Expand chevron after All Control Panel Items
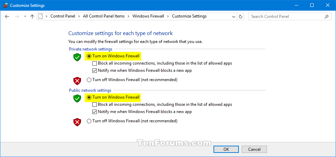The image size is (336, 157). click(129, 16)
